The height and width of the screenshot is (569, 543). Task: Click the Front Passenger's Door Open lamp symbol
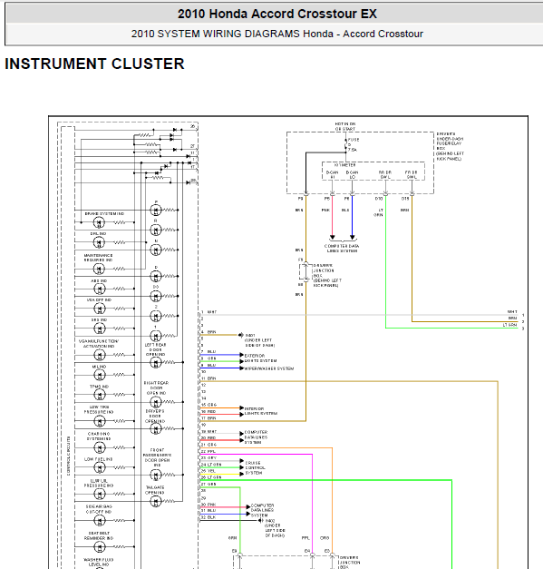coord(156,475)
